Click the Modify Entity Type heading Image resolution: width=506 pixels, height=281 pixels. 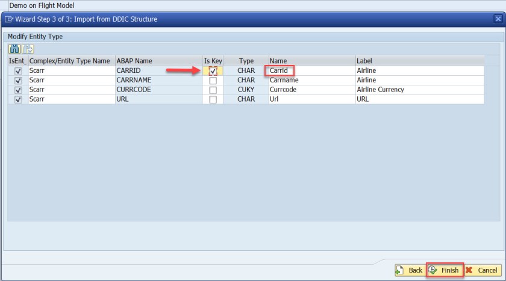tap(35, 37)
